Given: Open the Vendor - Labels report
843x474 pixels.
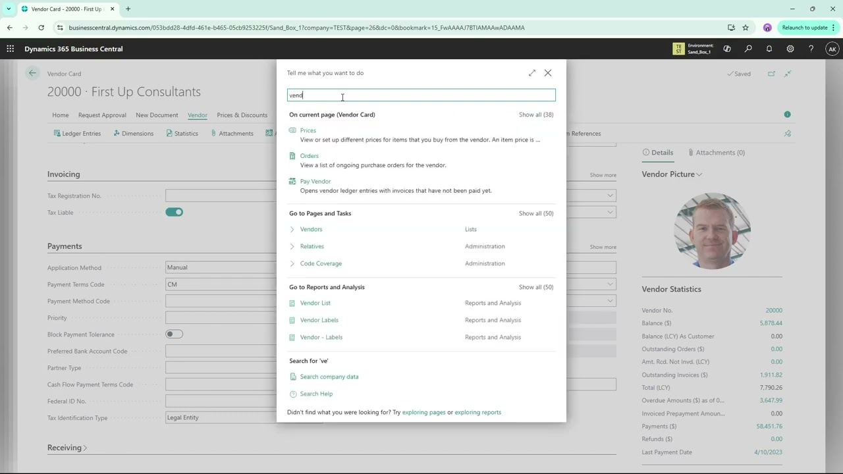Looking at the screenshot, I should (321, 337).
